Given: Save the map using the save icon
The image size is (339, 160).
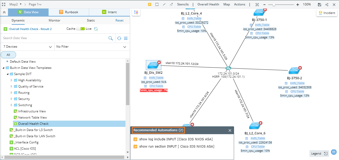Looking at the screenshot, I should click(320, 4).
